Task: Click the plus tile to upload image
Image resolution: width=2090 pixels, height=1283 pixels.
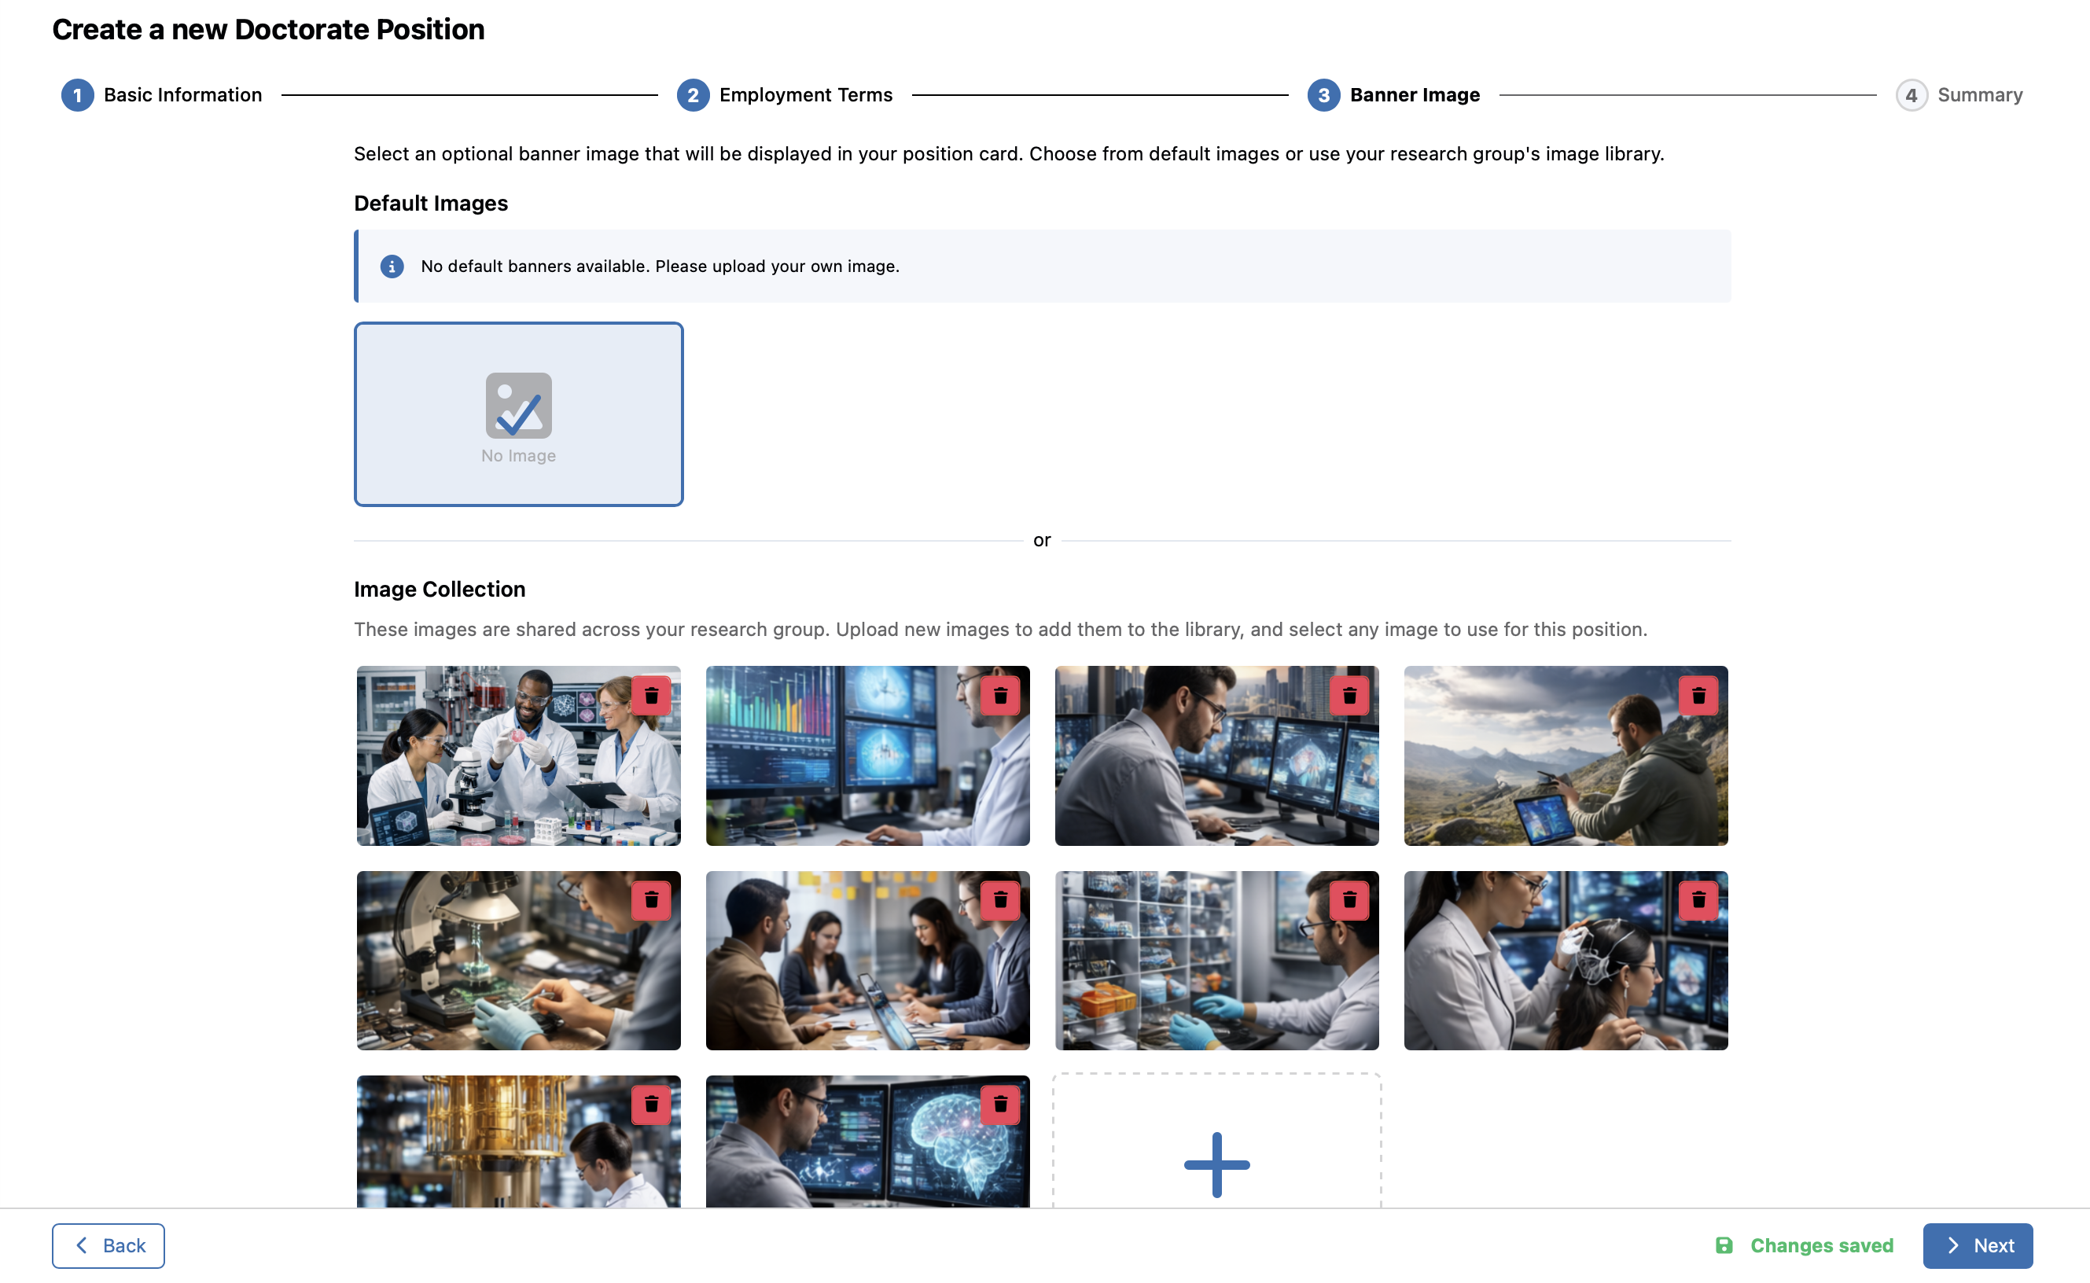Action: (x=1216, y=1164)
